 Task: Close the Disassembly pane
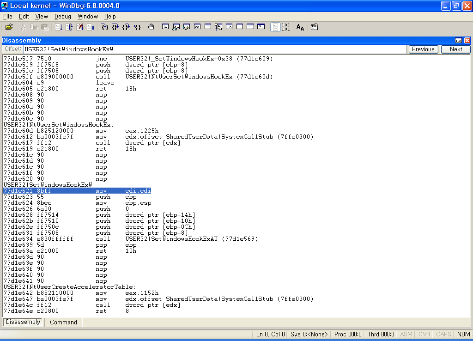coord(467,41)
